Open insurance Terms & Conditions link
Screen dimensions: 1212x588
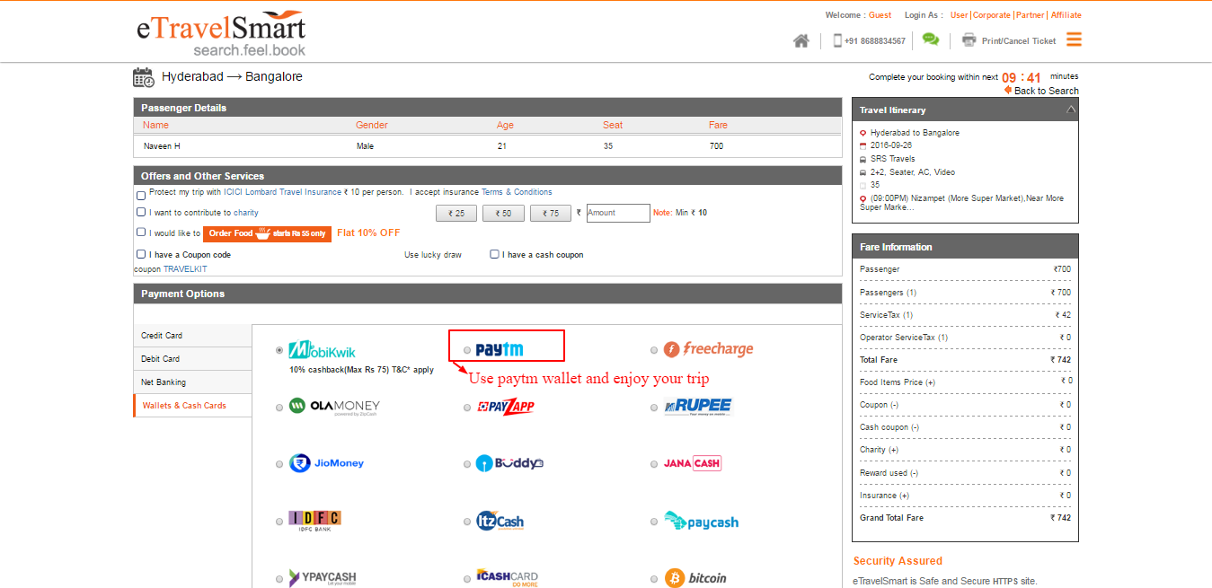pos(517,192)
